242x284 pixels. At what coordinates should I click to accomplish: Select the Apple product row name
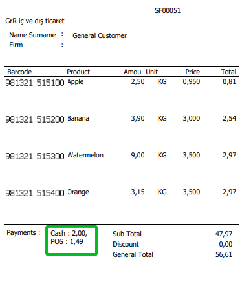(76, 82)
